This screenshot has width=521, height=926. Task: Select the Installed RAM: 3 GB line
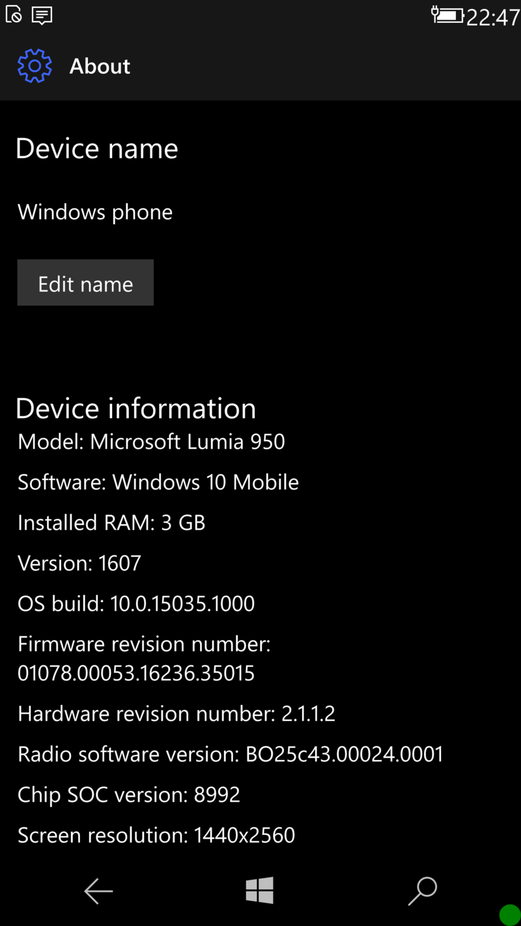click(x=111, y=522)
